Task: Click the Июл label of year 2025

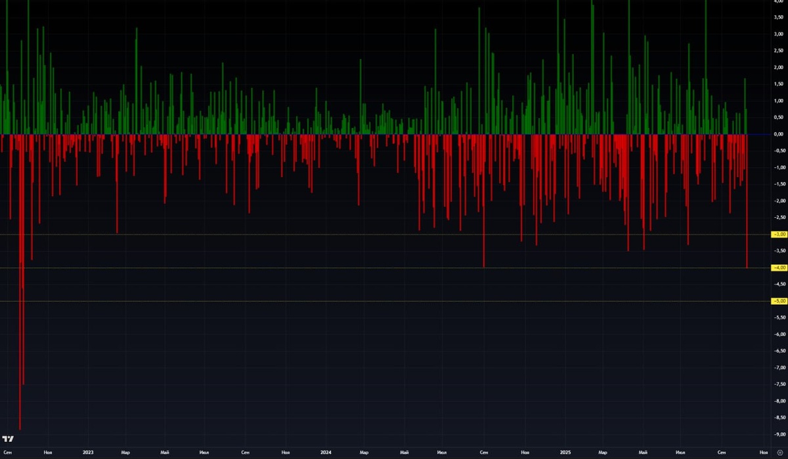Action: pyautogui.click(x=681, y=452)
